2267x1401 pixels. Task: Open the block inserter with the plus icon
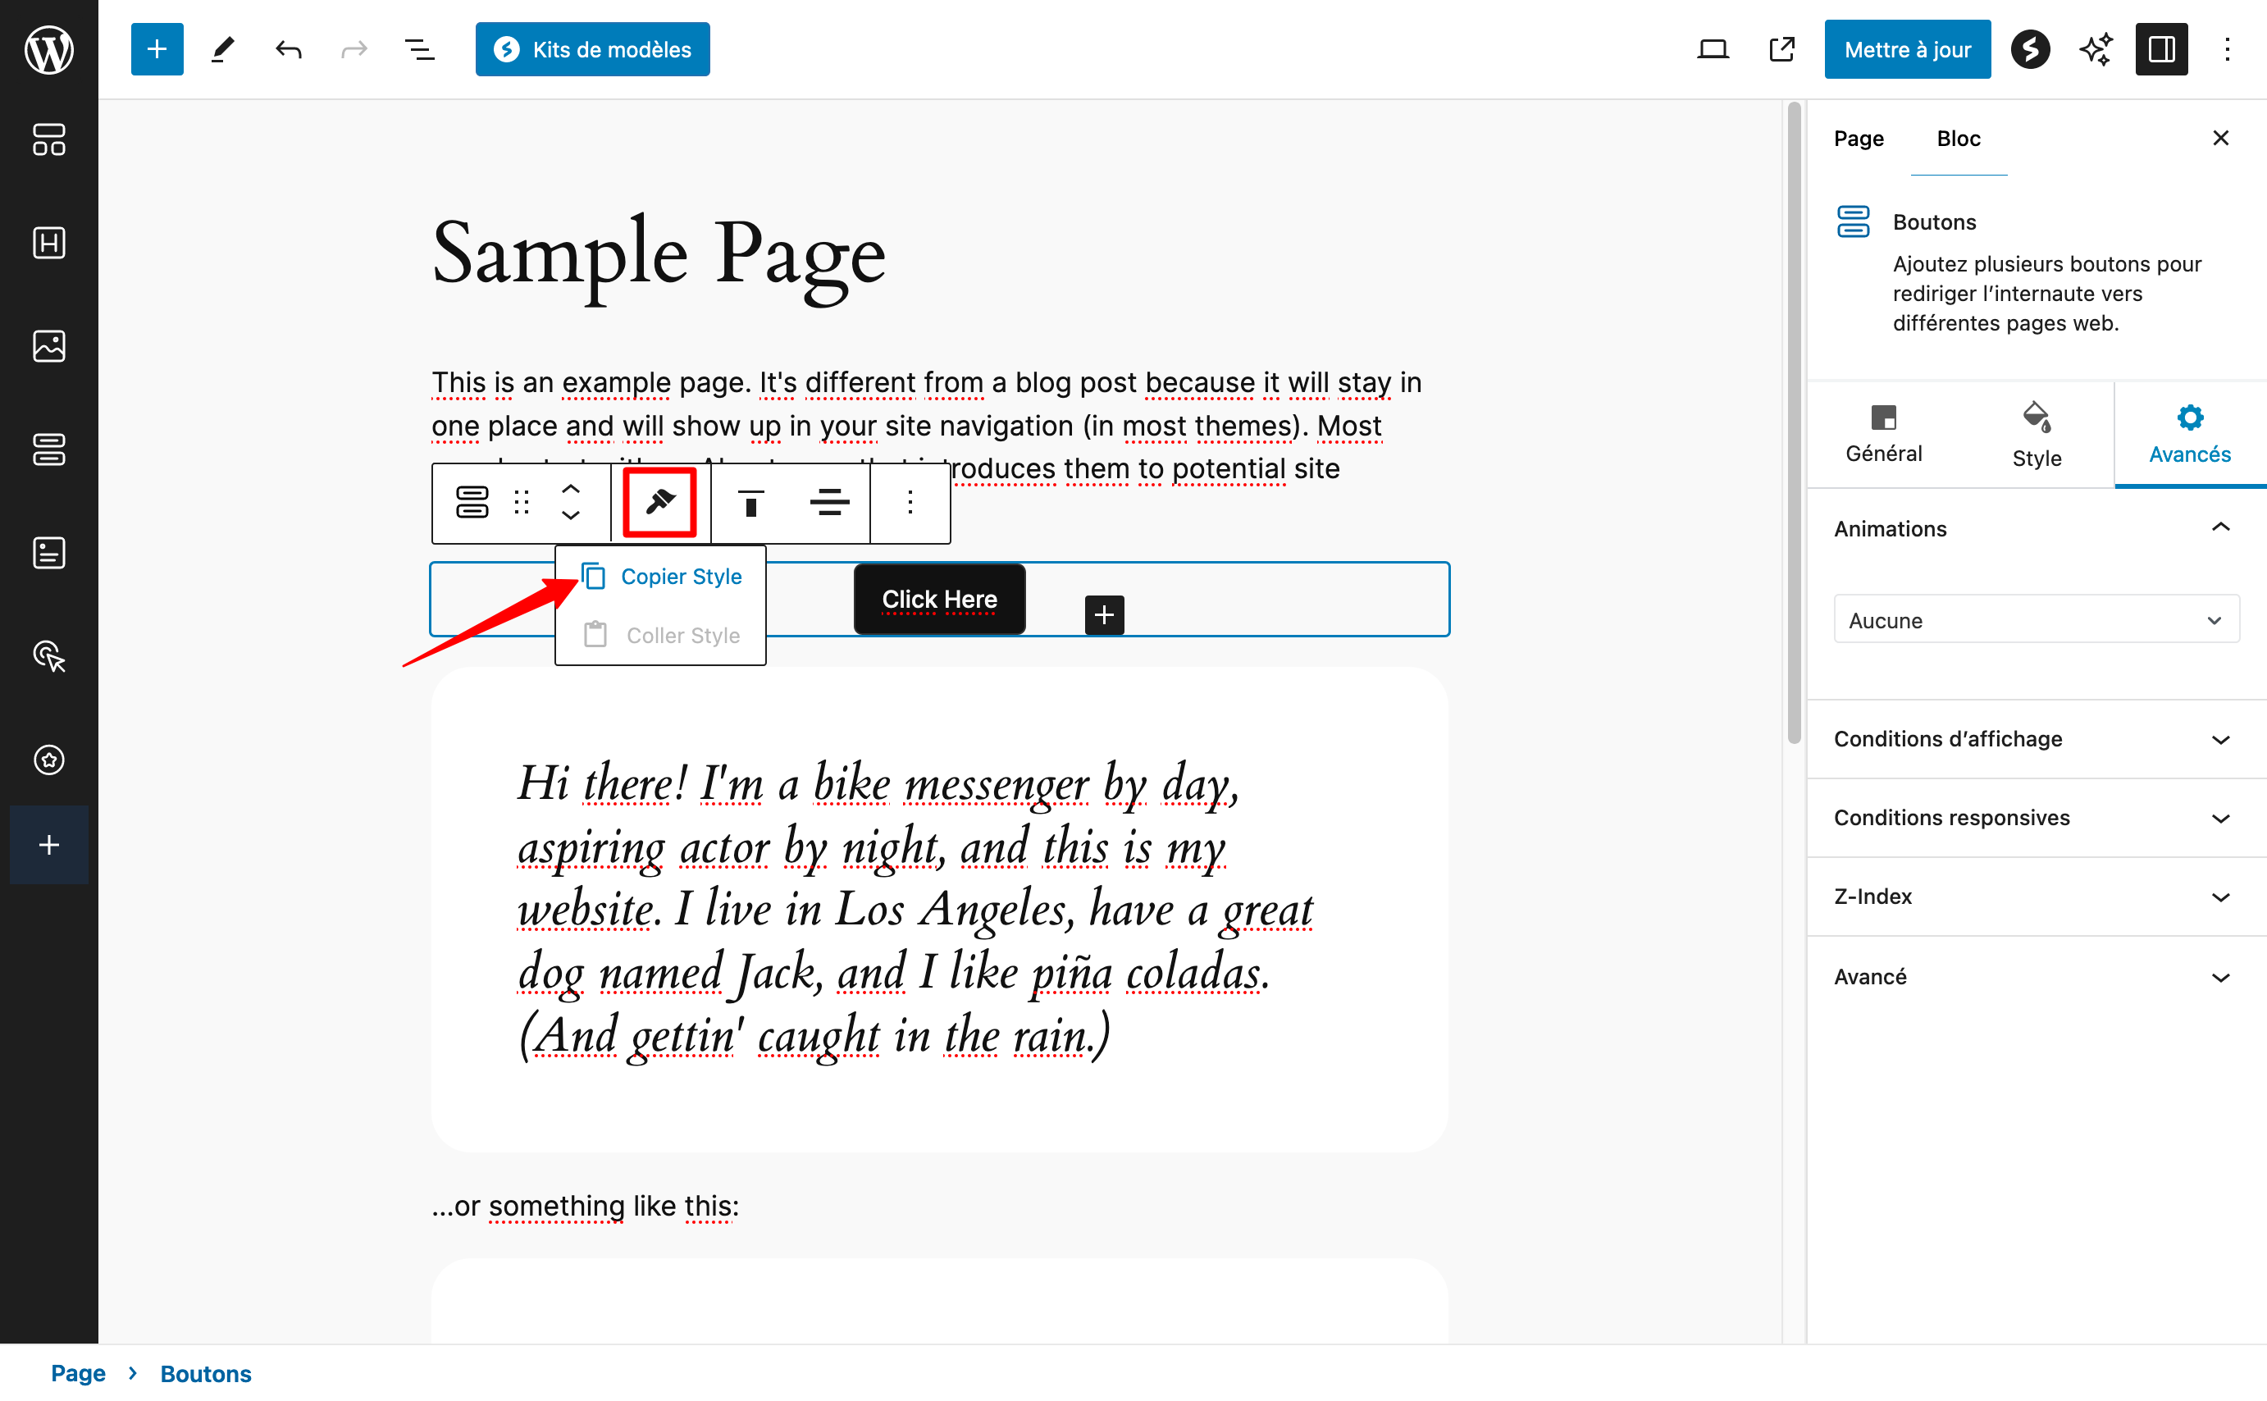(x=156, y=48)
